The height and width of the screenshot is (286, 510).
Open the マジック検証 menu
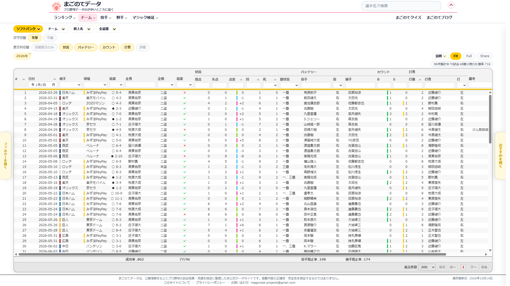coord(145,17)
